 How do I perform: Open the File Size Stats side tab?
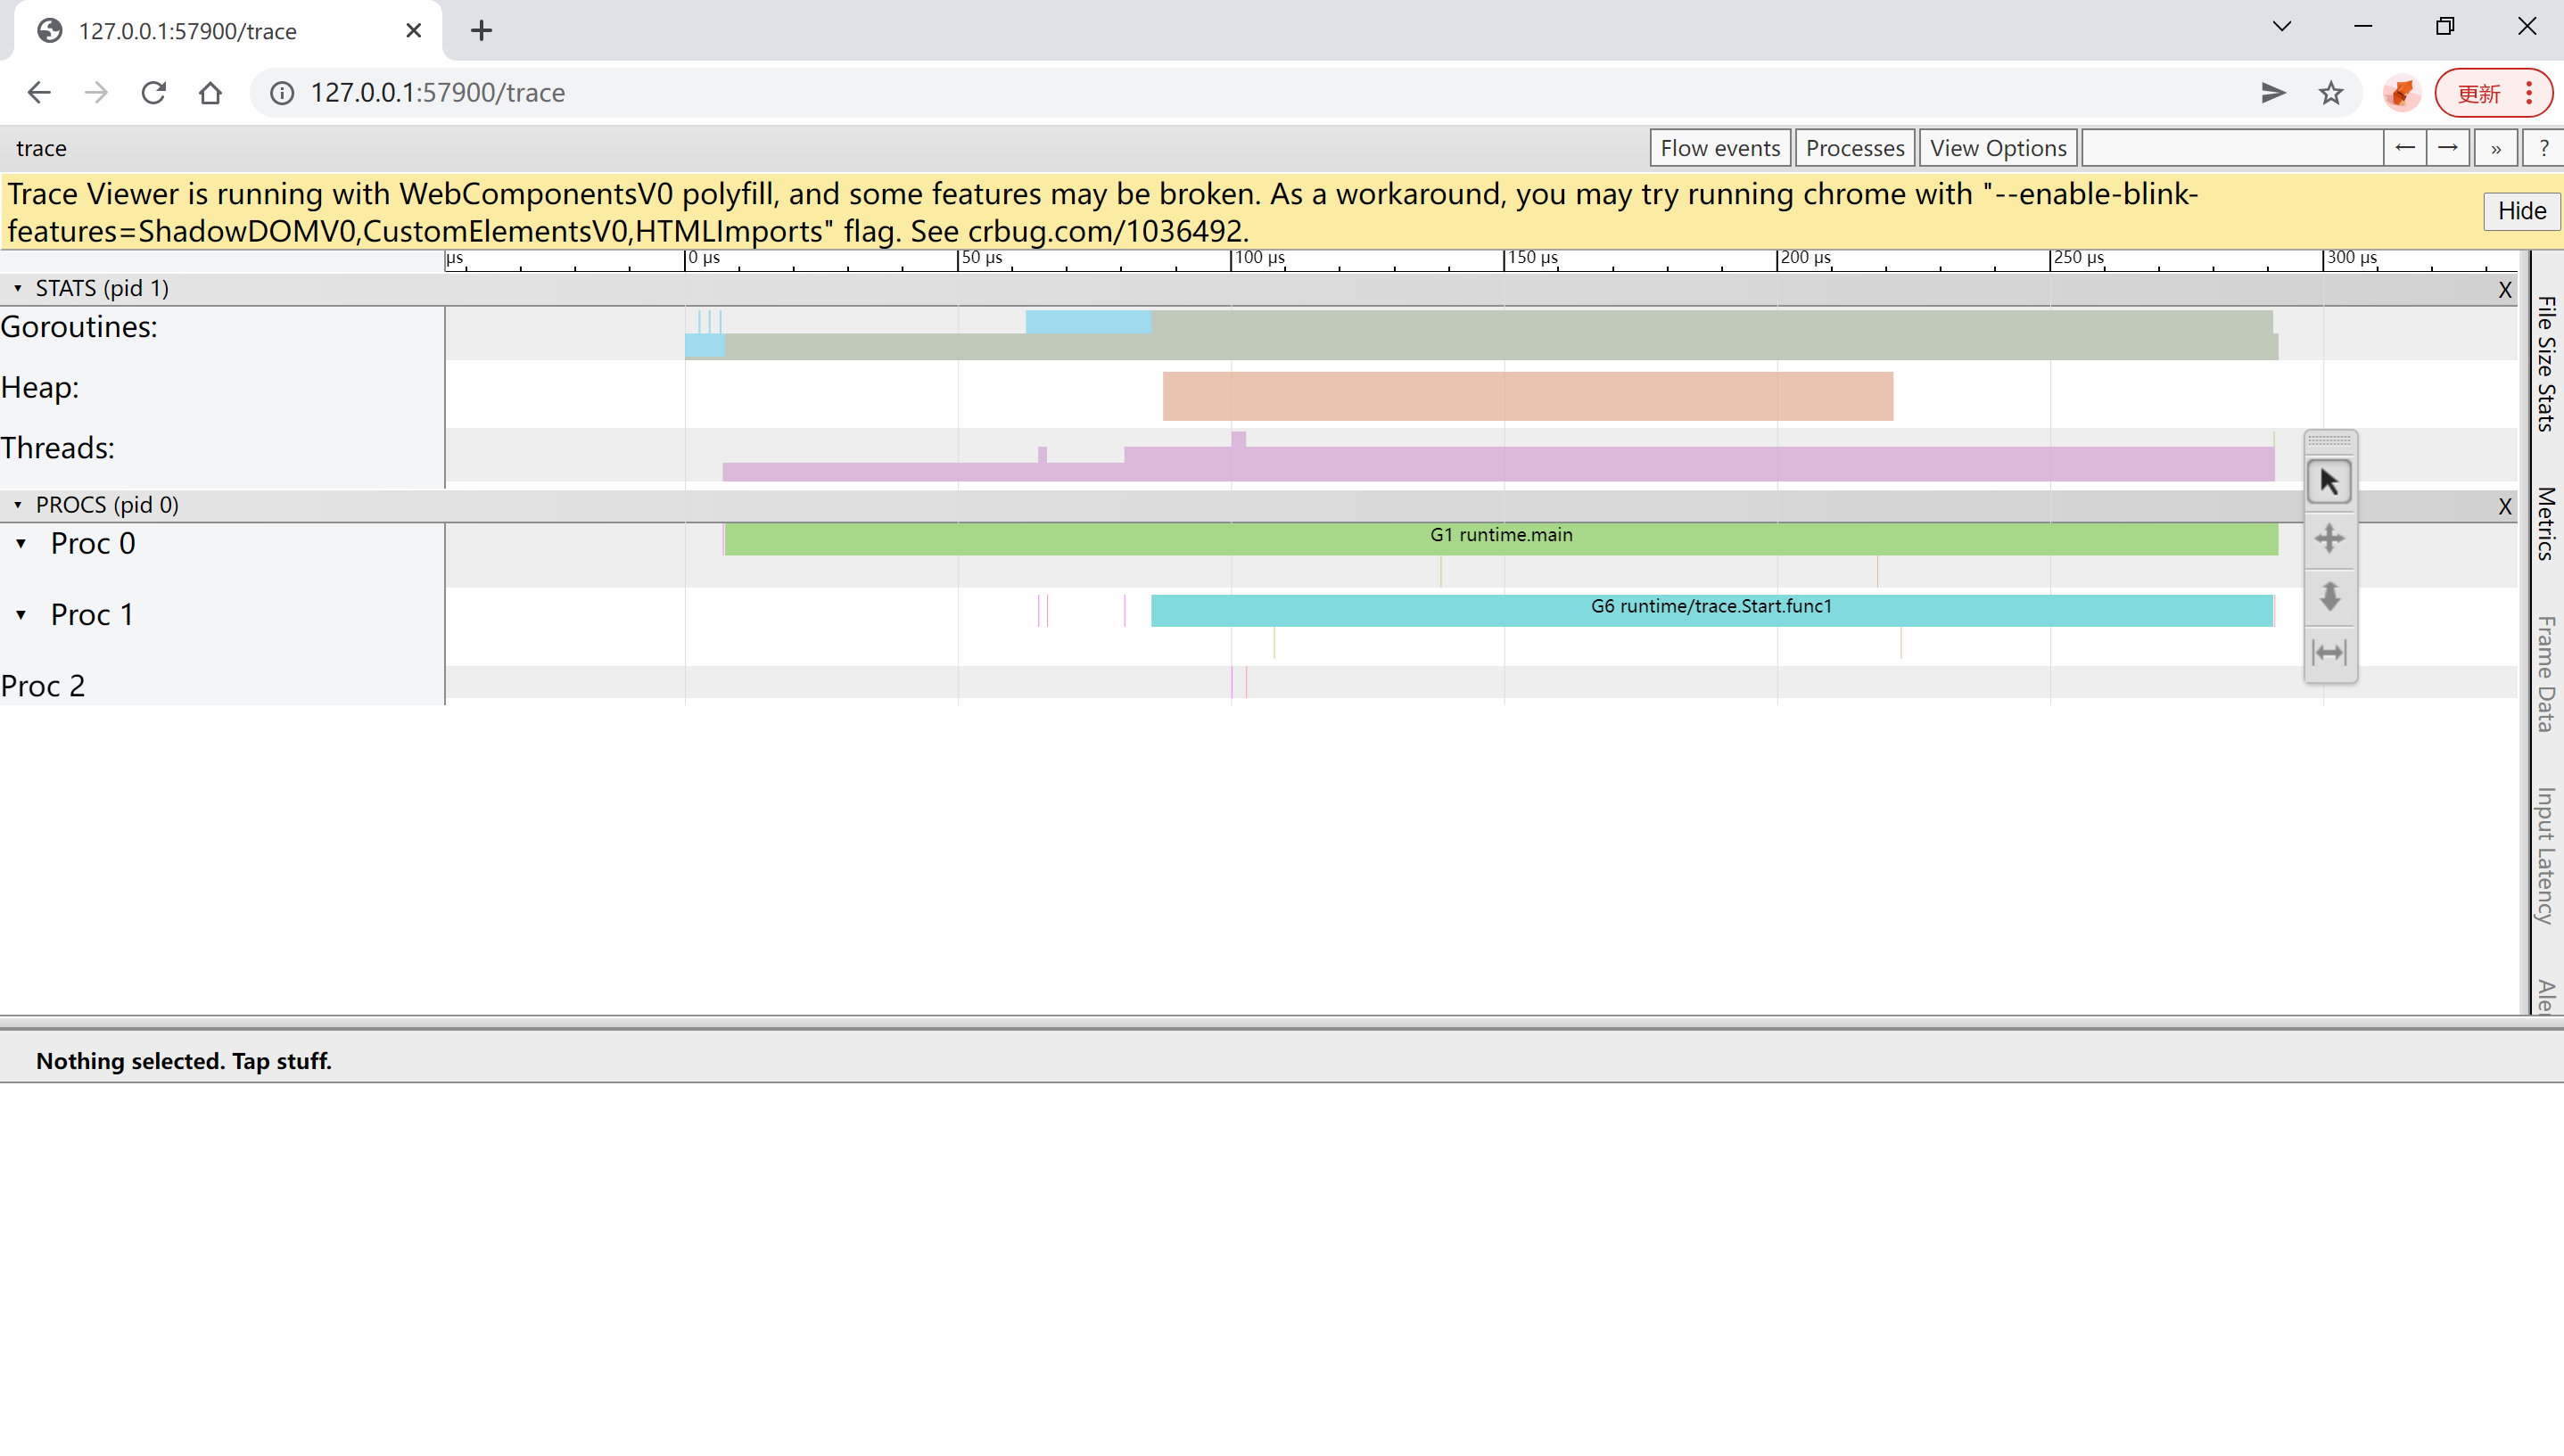(2546, 364)
